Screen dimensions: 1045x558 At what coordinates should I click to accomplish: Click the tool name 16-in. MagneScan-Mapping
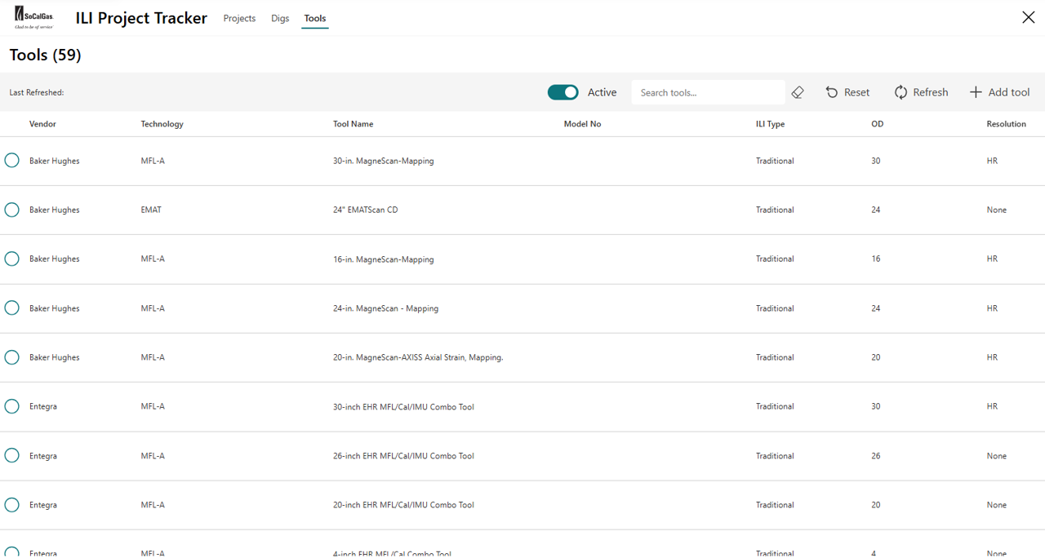coord(383,259)
